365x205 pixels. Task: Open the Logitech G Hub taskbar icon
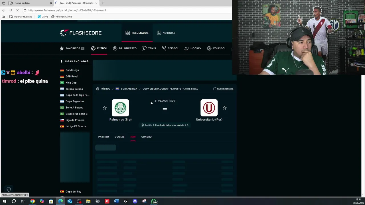click(125, 201)
